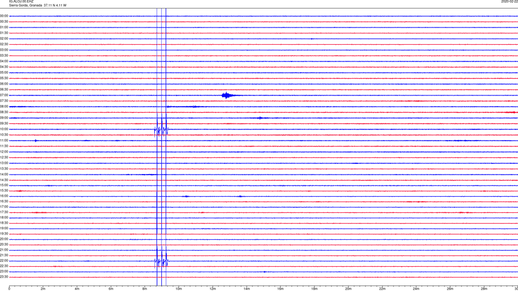Click the 02:00 row time label
The image size is (518, 291).
tap(4, 39)
